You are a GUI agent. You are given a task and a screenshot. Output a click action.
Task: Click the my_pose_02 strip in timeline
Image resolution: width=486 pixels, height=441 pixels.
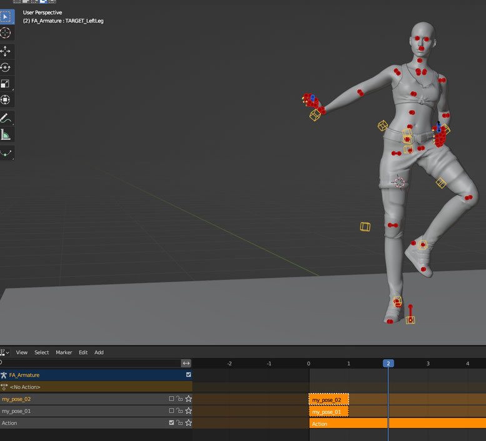tap(329, 400)
